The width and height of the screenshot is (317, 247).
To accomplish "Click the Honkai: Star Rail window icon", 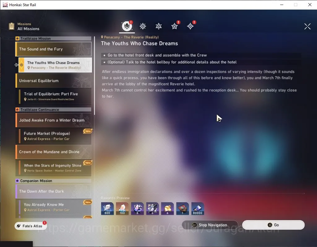I will tap(5, 5).
